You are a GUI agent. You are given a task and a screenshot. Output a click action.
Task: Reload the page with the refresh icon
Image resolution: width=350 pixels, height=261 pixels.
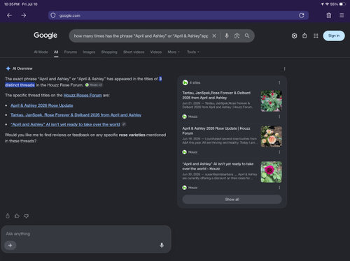click(x=302, y=15)
